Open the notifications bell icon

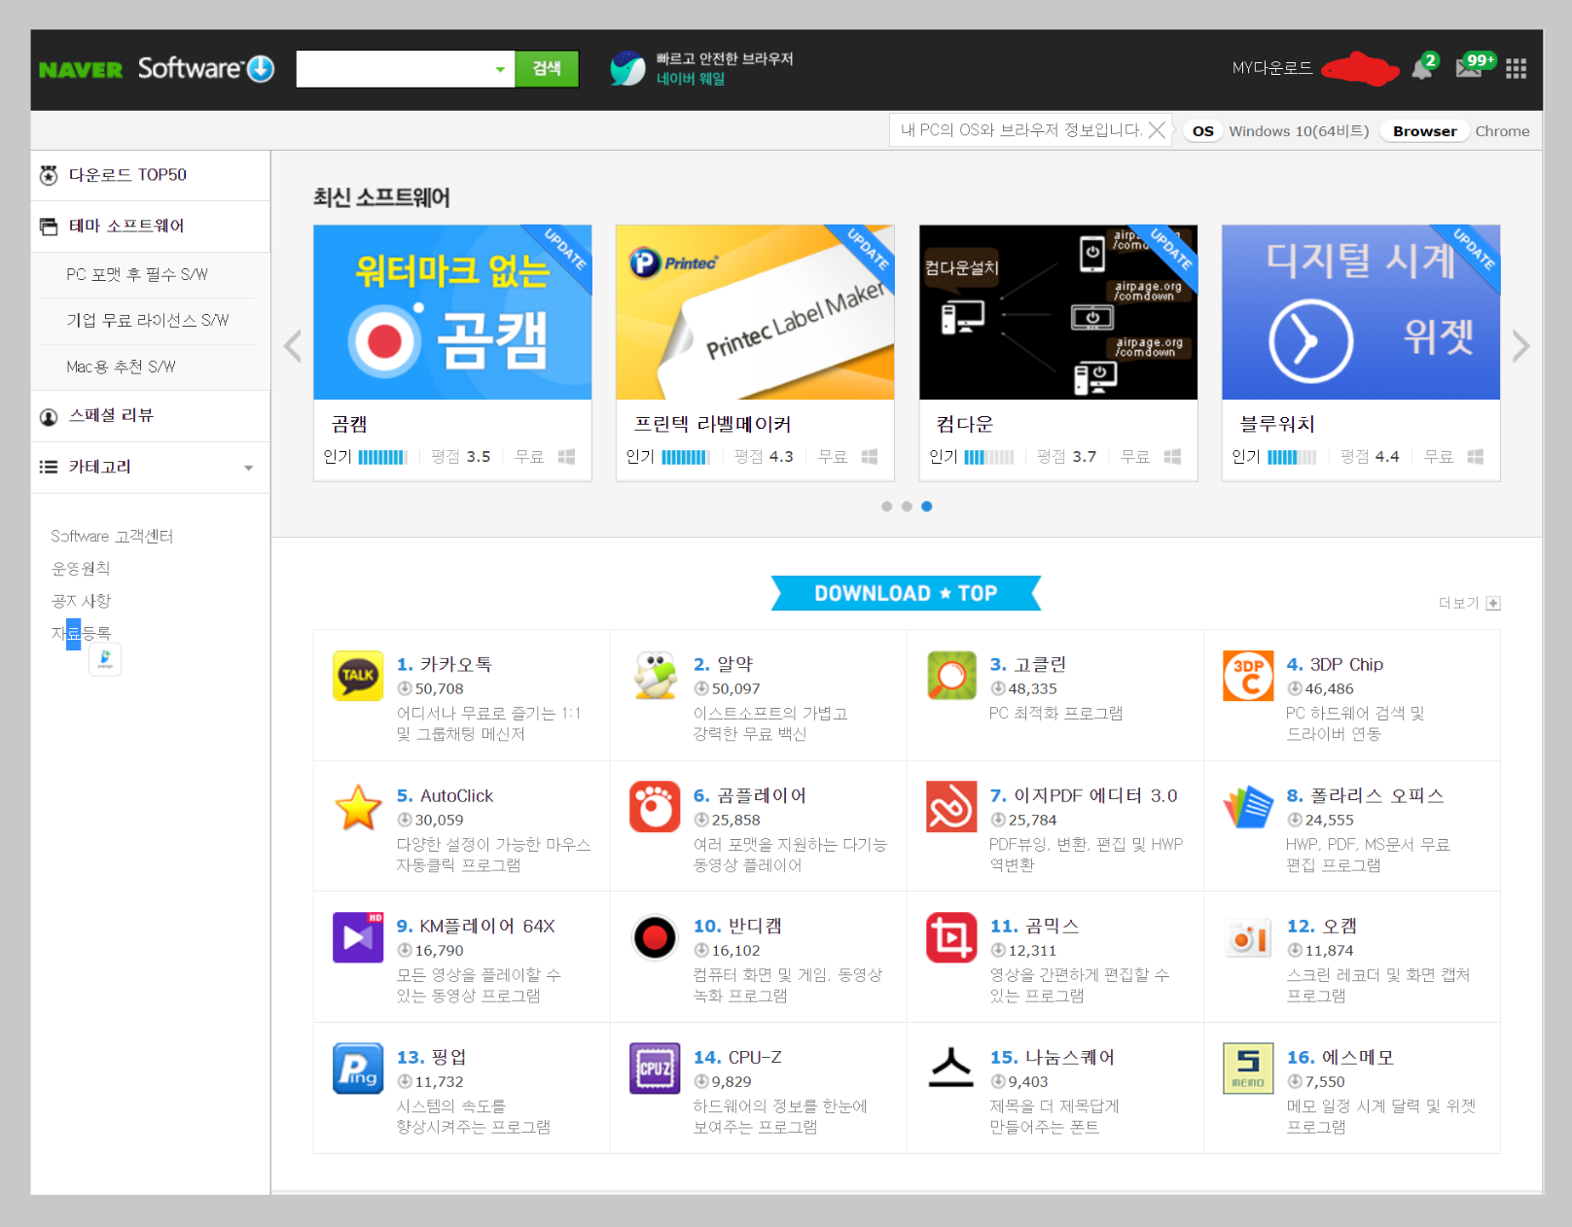pyautogui.click(x=1422, y=68)
